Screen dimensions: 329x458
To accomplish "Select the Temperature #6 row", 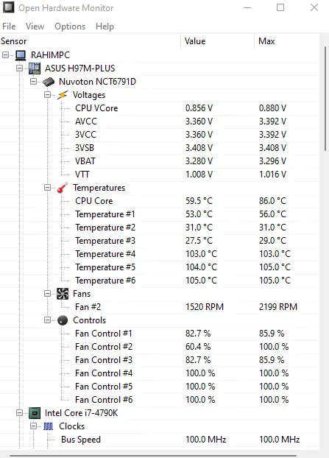I will coord(160,281).
